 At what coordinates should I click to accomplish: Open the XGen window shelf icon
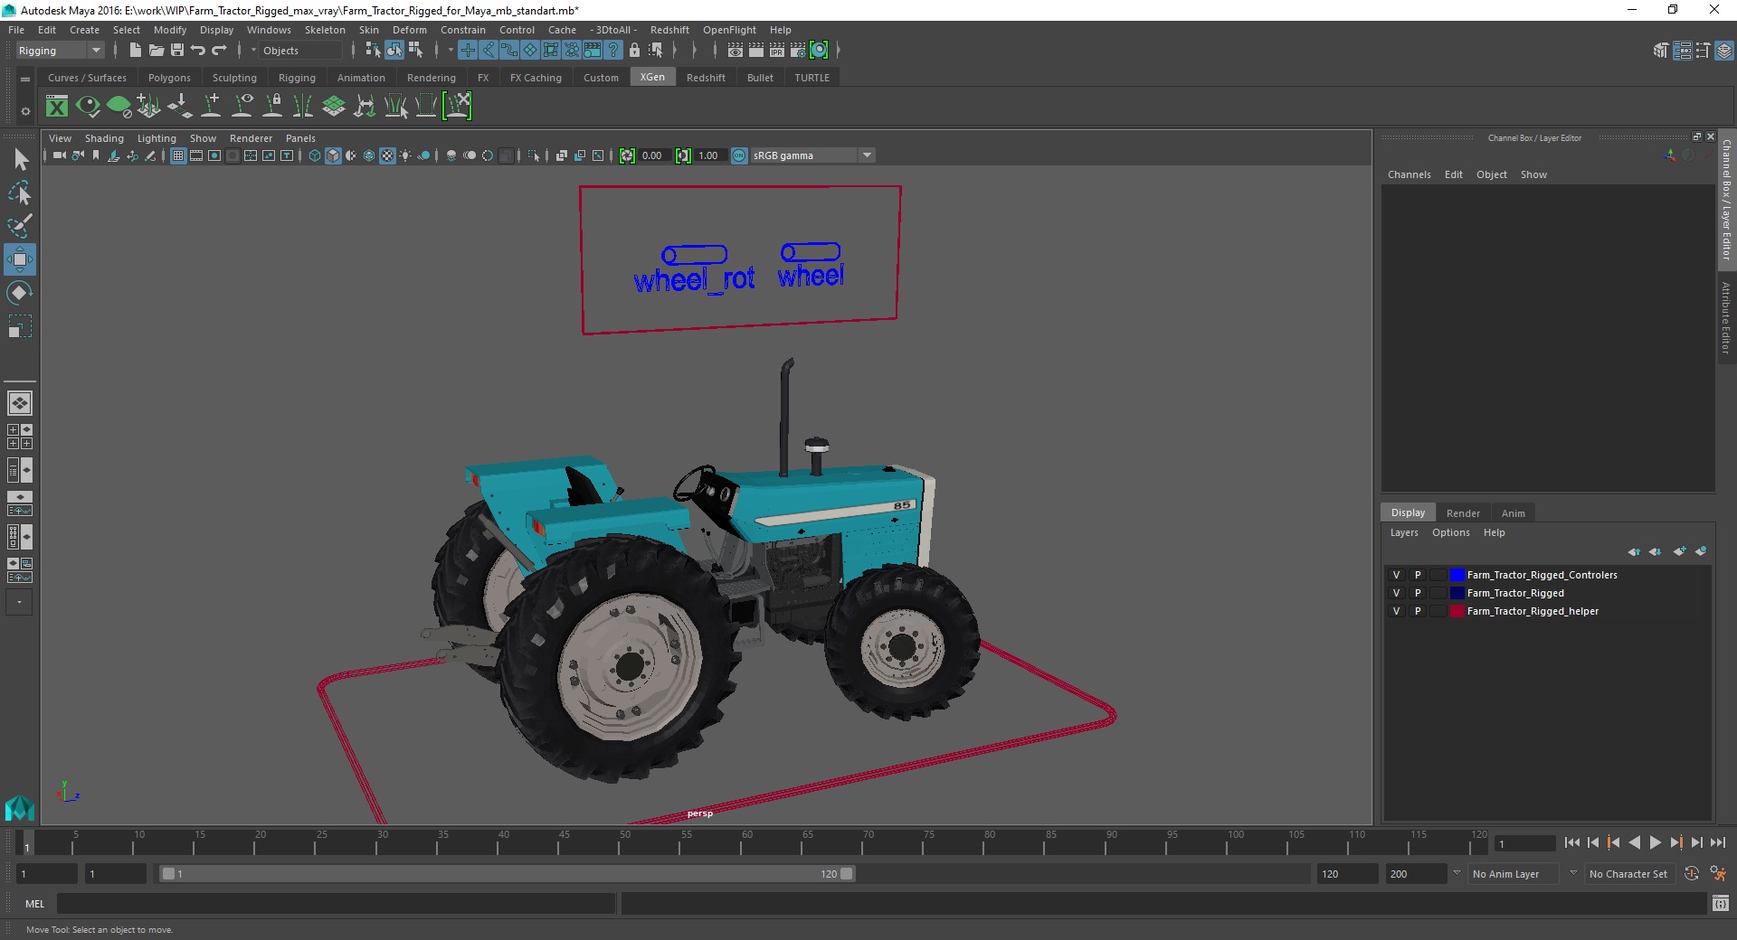coord(57,107)
